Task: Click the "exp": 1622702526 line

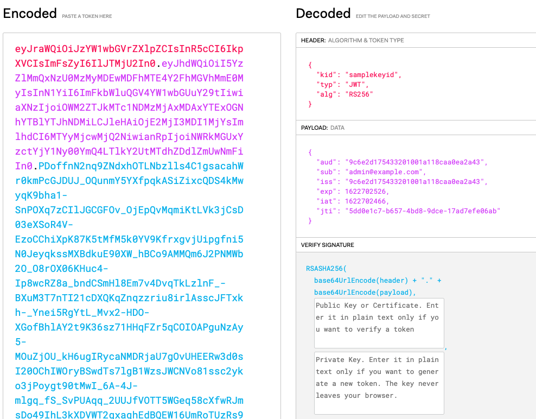Action: coord(353,192)
